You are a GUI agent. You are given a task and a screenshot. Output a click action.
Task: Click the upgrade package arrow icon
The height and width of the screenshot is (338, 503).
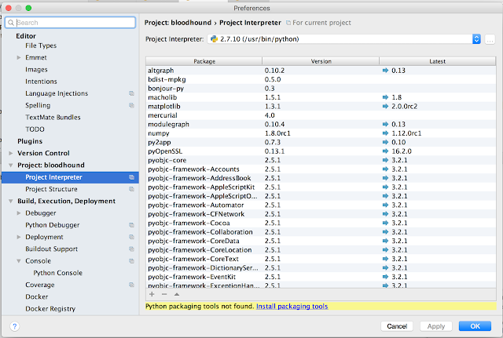(x=177, y=294)
